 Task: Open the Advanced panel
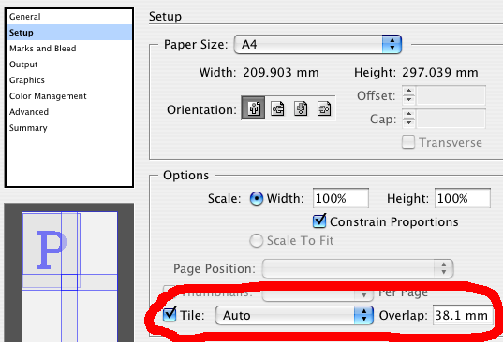click(69, 112)
